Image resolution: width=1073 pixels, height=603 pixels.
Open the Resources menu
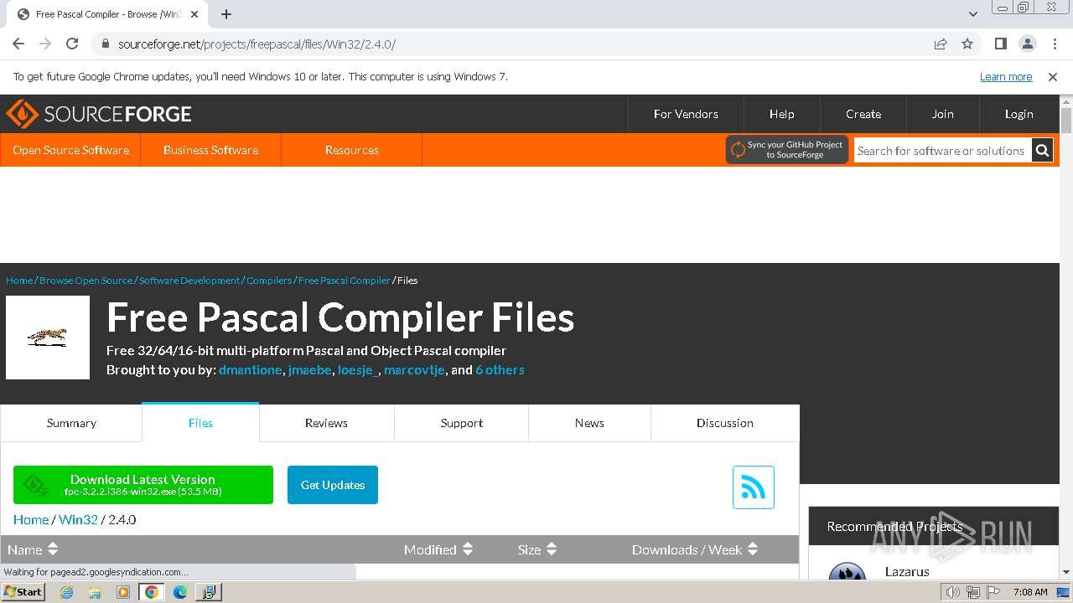pyautogui.click(x=352, y=150)
